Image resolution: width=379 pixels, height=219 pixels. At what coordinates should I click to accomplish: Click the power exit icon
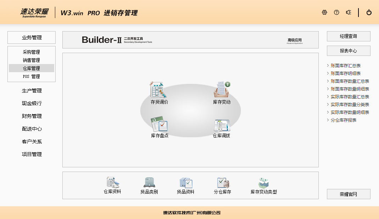click(x=369, y=12)
